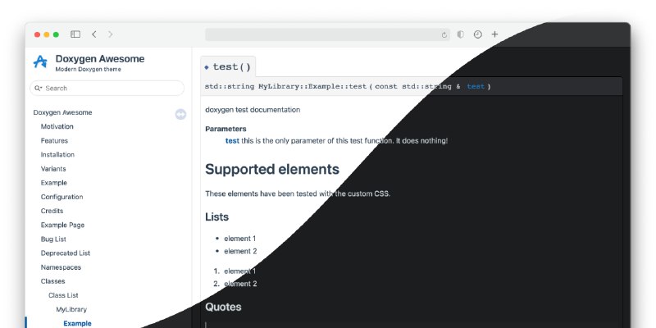Open the Example page in sidebar

(54, 183)
